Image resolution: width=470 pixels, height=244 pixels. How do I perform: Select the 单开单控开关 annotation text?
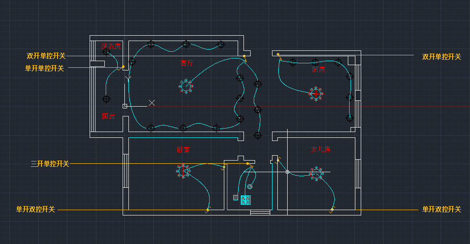tap(44, 68)
